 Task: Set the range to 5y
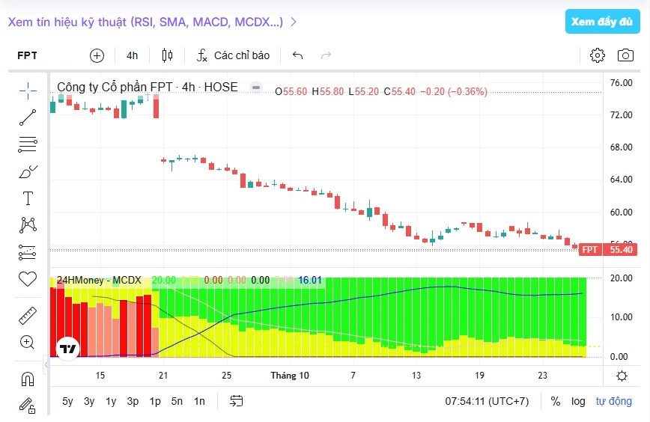(67, 401)
